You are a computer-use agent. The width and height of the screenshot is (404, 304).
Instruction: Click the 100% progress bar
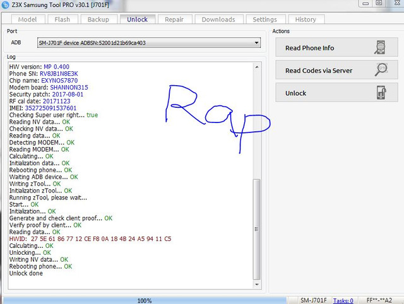coord(145,300)
